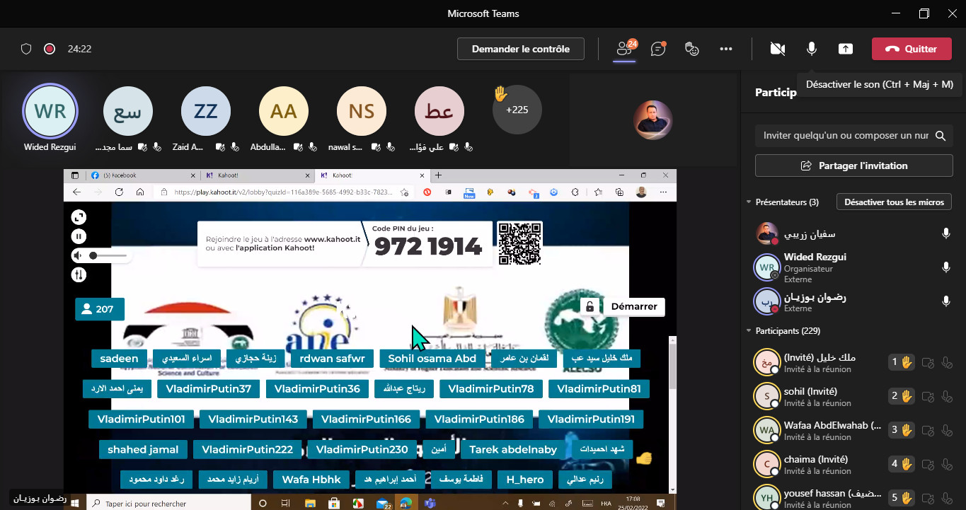Toggle microphone for سفيان زريبي
The height and width of the screenshot is (510, 966).
[x=946, y=233]
